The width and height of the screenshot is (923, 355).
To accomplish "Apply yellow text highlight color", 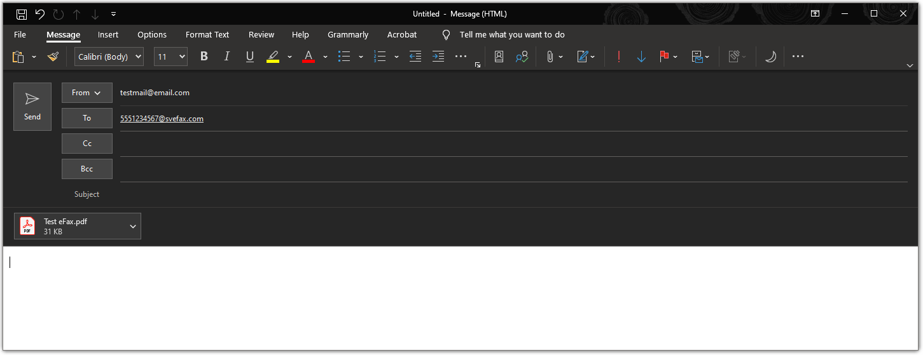I will pyautogui.click(x=273, y=57).
